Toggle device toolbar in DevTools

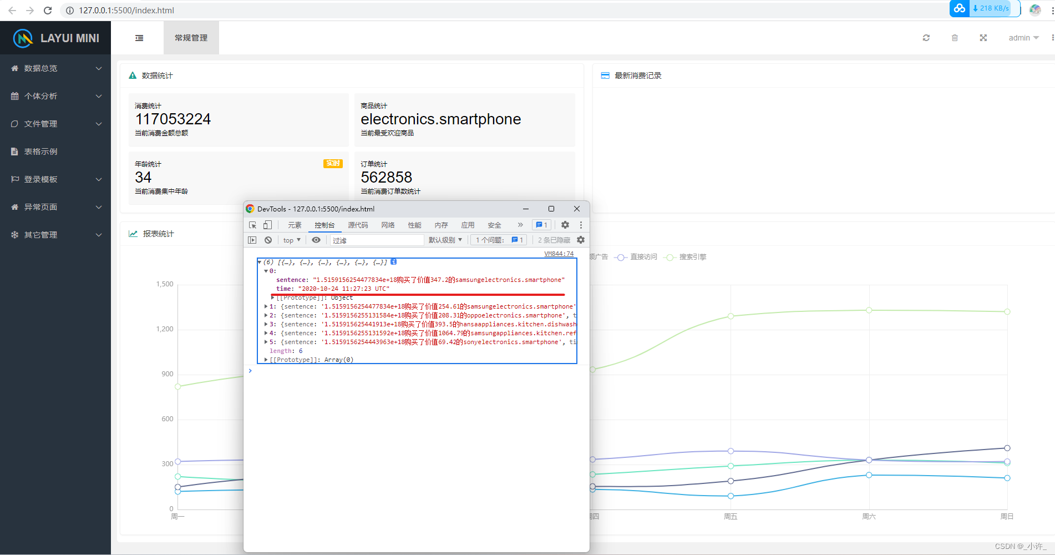[267, 225]
